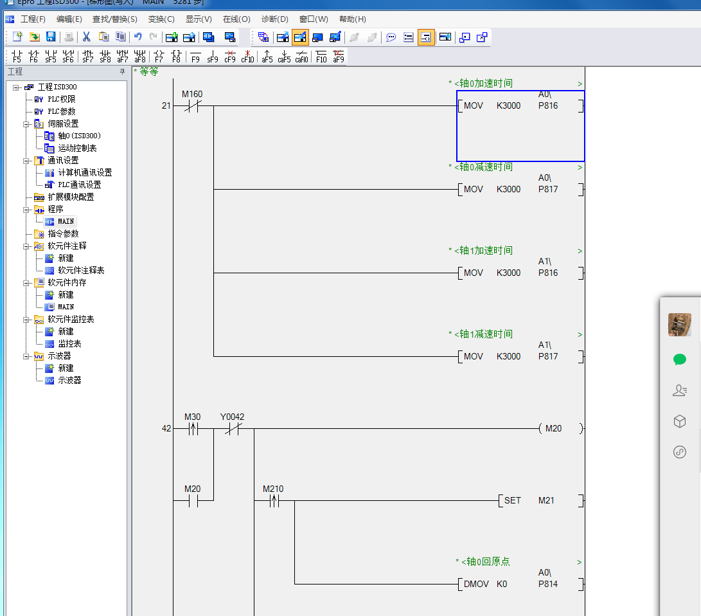Select PLC参数 in project tree
This screenshot has width=701, height=616.
coord(62,111)
